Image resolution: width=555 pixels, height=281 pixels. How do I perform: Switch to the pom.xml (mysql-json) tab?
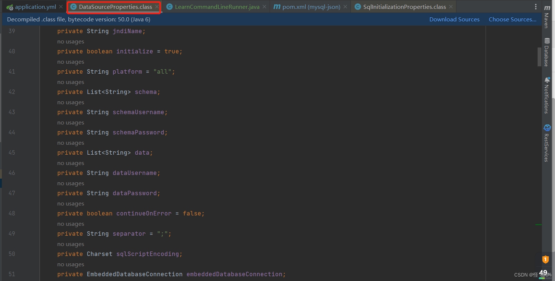[311, 7]
